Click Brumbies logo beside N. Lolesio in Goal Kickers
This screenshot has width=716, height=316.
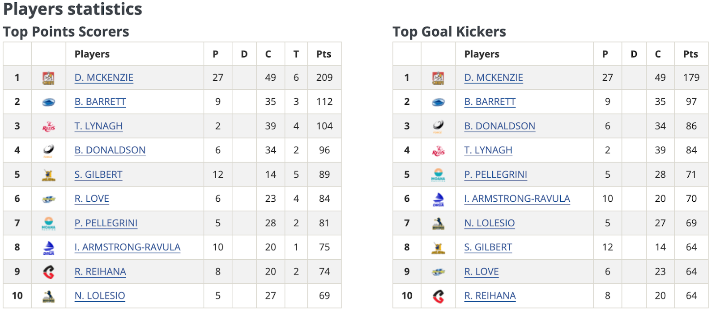tap(438, 223)
